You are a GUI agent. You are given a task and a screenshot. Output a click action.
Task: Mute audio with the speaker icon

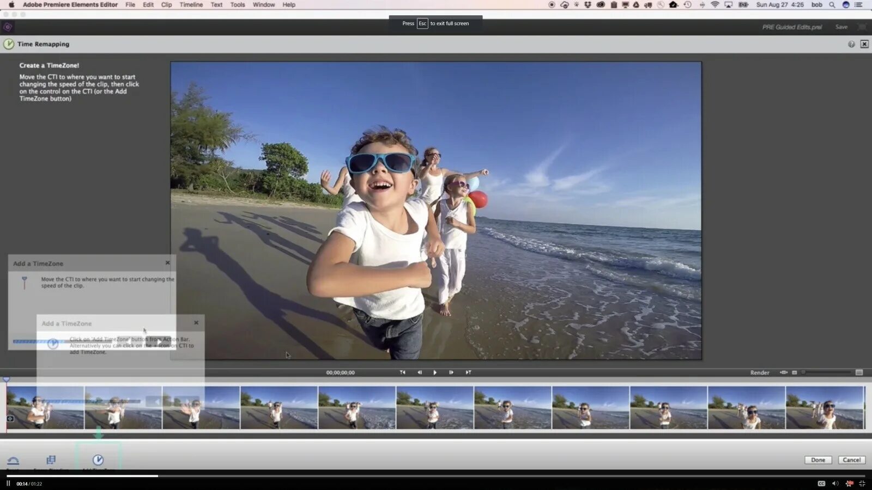pos(834,483)
